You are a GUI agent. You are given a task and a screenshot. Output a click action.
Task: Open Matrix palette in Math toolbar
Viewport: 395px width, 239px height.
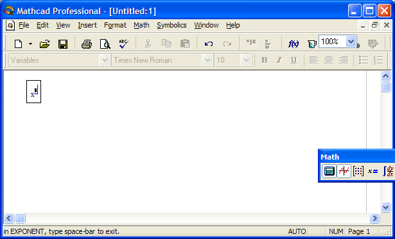click(x=358, y=171)
